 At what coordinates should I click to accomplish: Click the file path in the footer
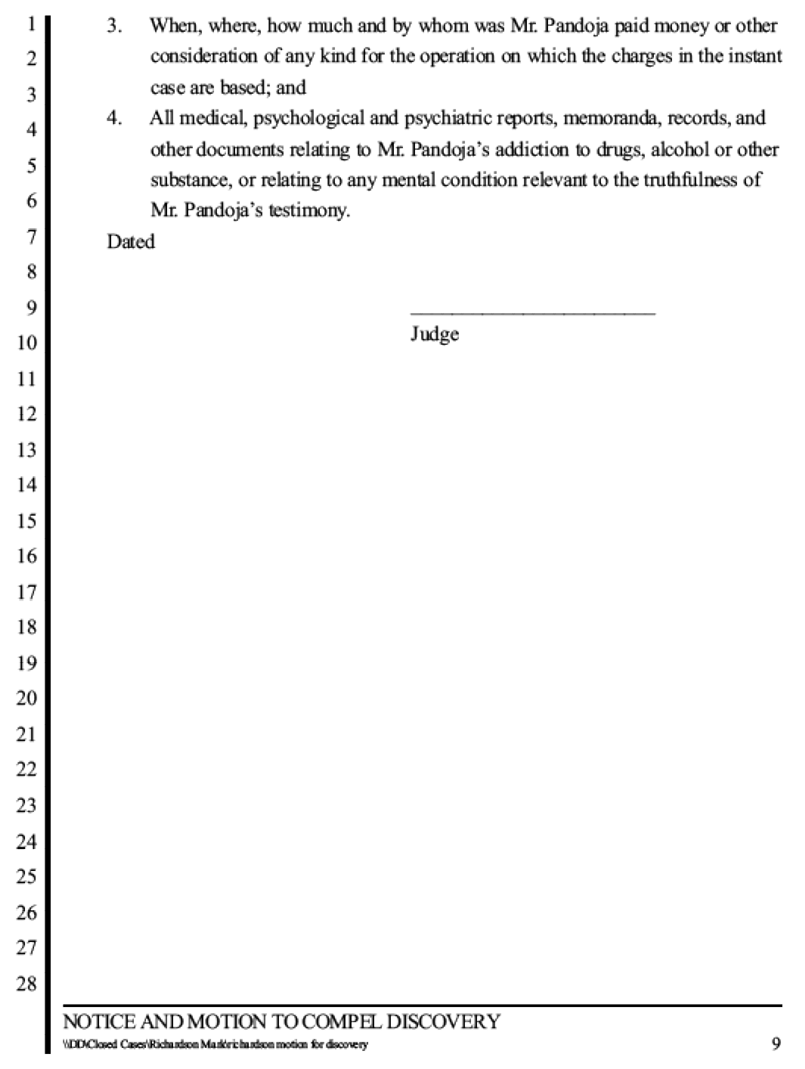pyautogui.click(x=215, y=1046)
